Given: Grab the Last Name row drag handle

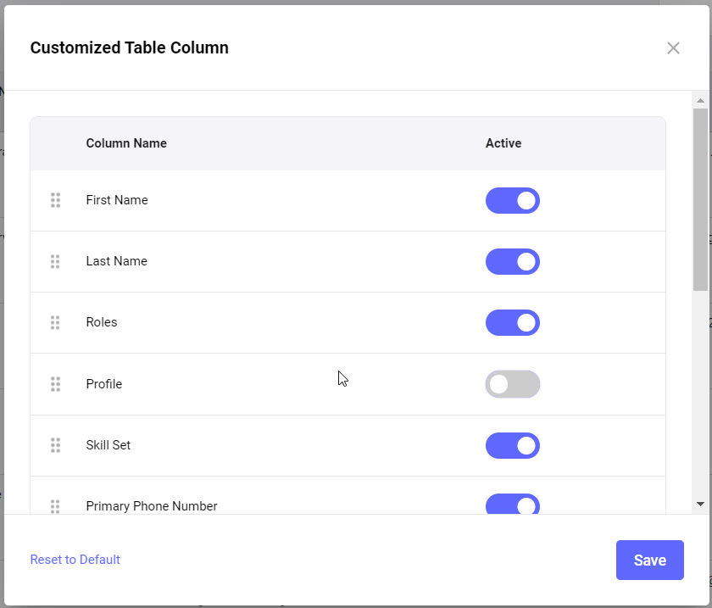Looking at the screenshot, I should point(55,261).
